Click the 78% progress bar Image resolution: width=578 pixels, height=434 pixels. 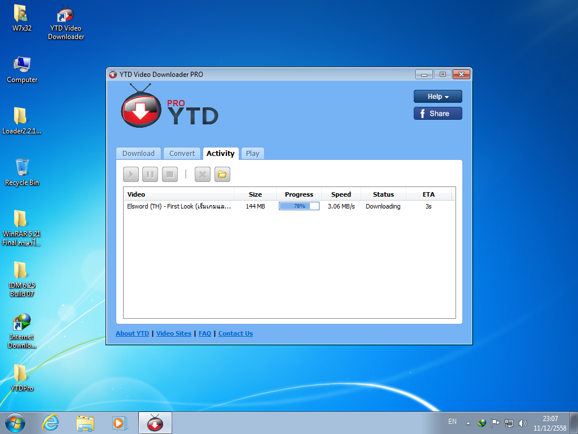coord(298,206)
